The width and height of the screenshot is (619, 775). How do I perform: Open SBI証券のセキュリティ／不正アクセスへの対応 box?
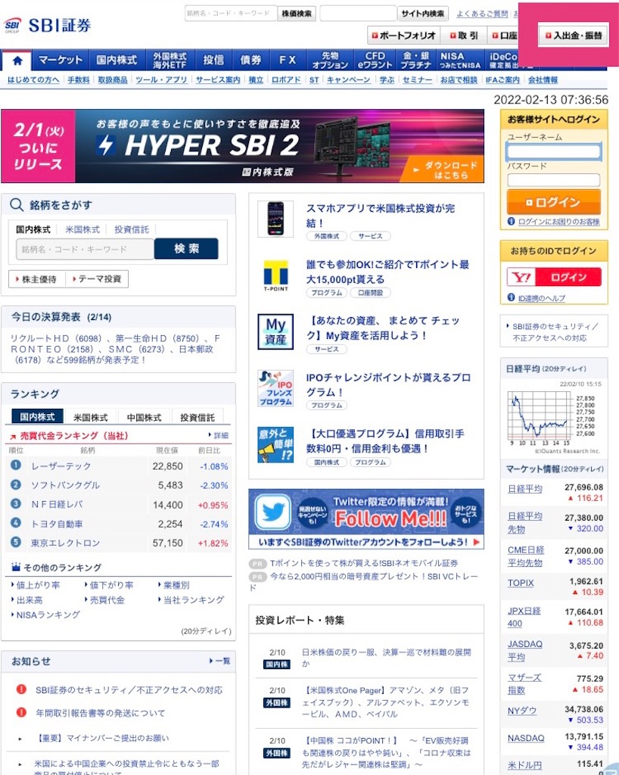tap(554, 331)
